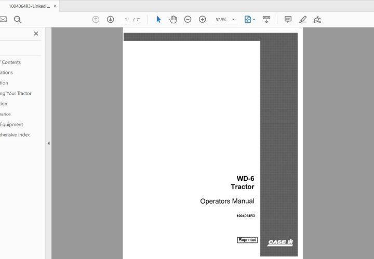Expand the page fit options arrow
This screenshot has width=374, height=259.
(254, 20)
